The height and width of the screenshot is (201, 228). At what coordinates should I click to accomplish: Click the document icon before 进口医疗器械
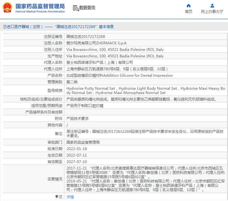click(5, 27)
